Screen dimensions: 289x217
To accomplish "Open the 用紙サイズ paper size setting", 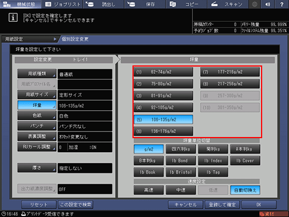I will [x=37, y=95].
